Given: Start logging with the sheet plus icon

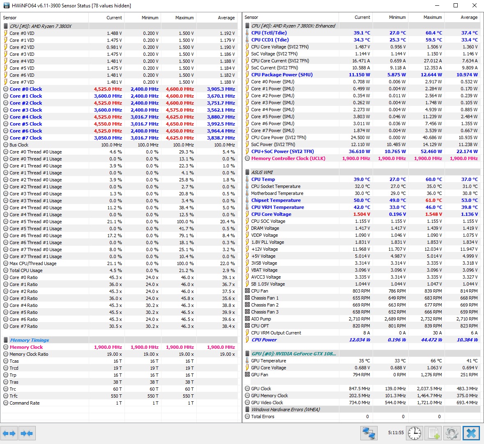Looking at the screenshot, I should pos(433,433).
